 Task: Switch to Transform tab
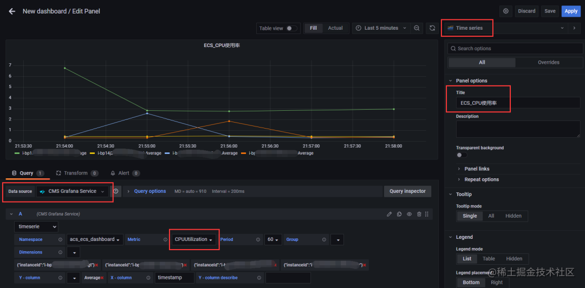pyautogui.click(x=77, y=173)
